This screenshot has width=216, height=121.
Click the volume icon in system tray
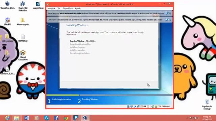198,118
